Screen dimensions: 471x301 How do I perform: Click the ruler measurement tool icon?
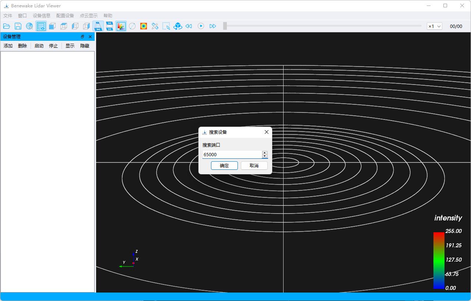click(x=155, y=26)
